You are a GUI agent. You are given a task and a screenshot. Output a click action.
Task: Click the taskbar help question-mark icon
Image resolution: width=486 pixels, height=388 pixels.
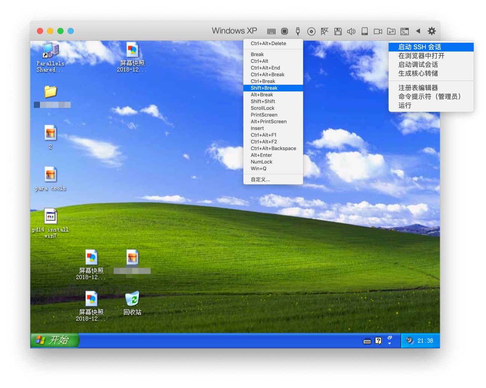[378, 341]
